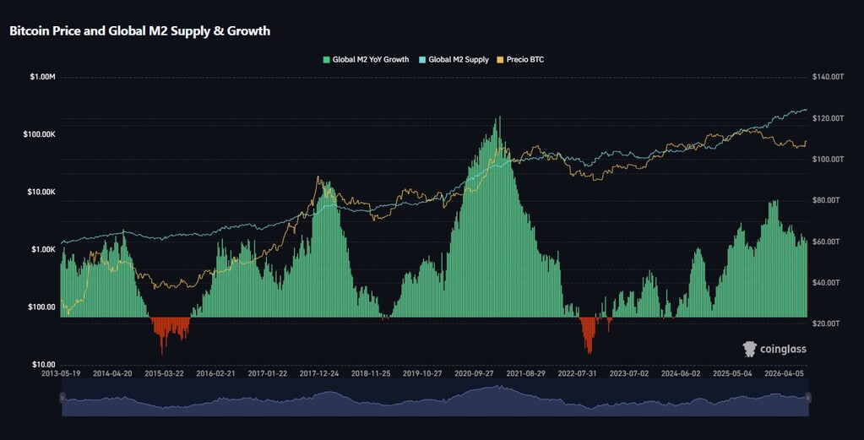Click the $140.00T right axis label
Image resolution: width=864 pixels, height=440 pixels.
coord(829,77)
